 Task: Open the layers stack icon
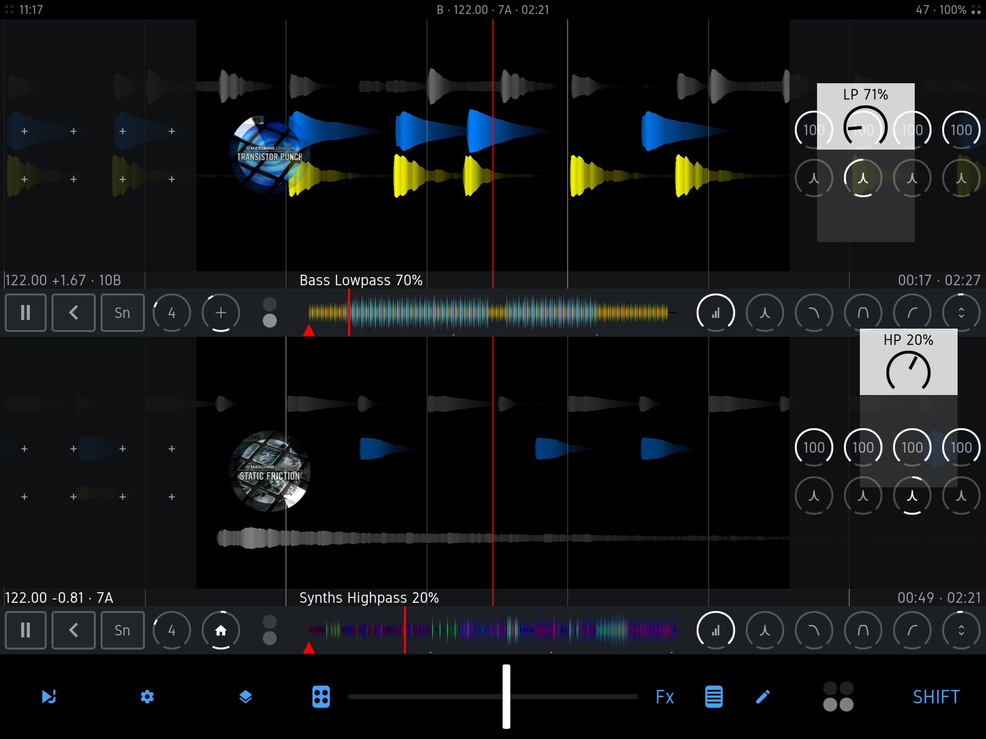[246, 697]
